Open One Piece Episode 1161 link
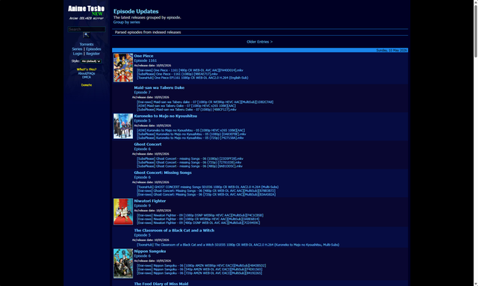Image resolution: width=478 pixels, height=286 pixels. click(146, 60)
